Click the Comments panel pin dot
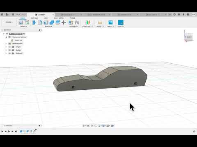Screen dimensions: 197x147 tap(39, 126)
